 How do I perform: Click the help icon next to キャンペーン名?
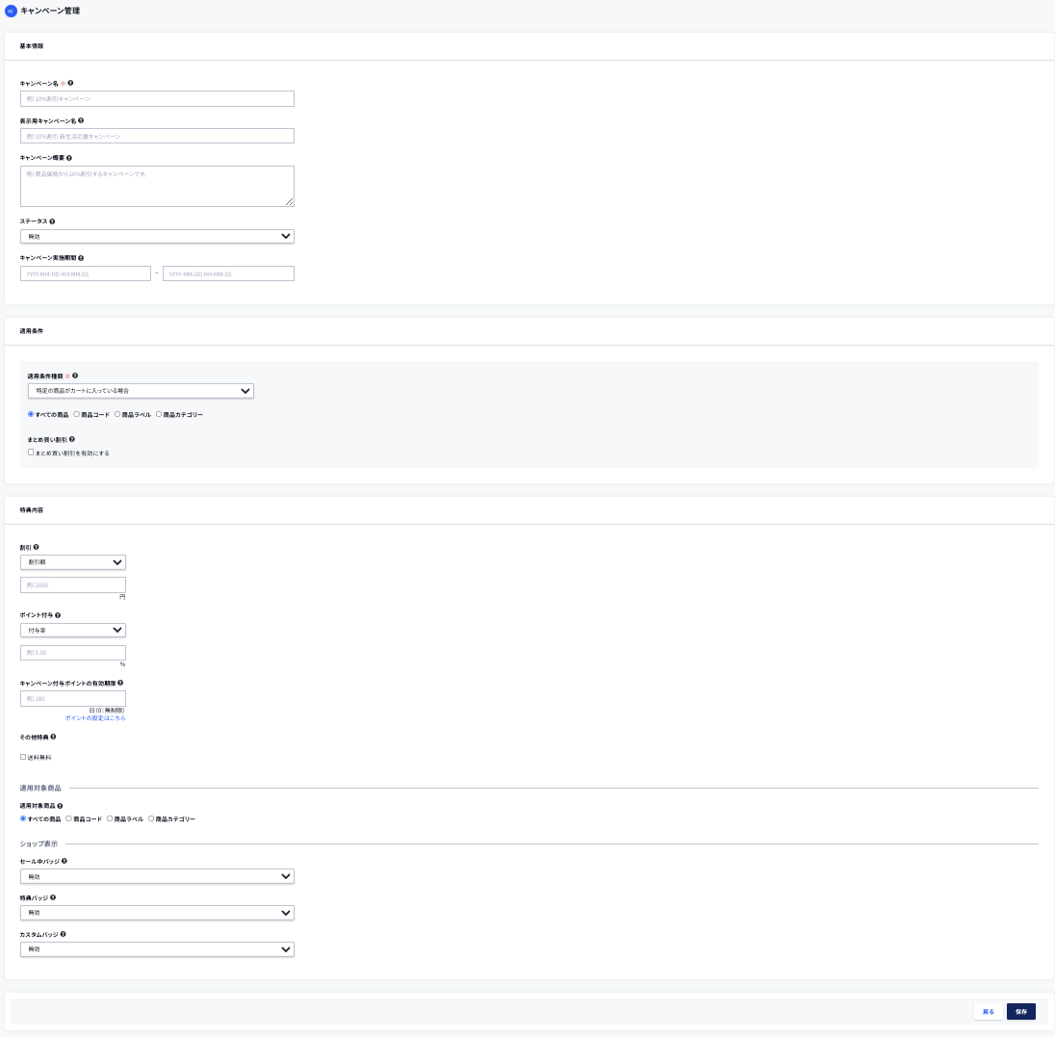pyautogui.click(x=71, y=83)
